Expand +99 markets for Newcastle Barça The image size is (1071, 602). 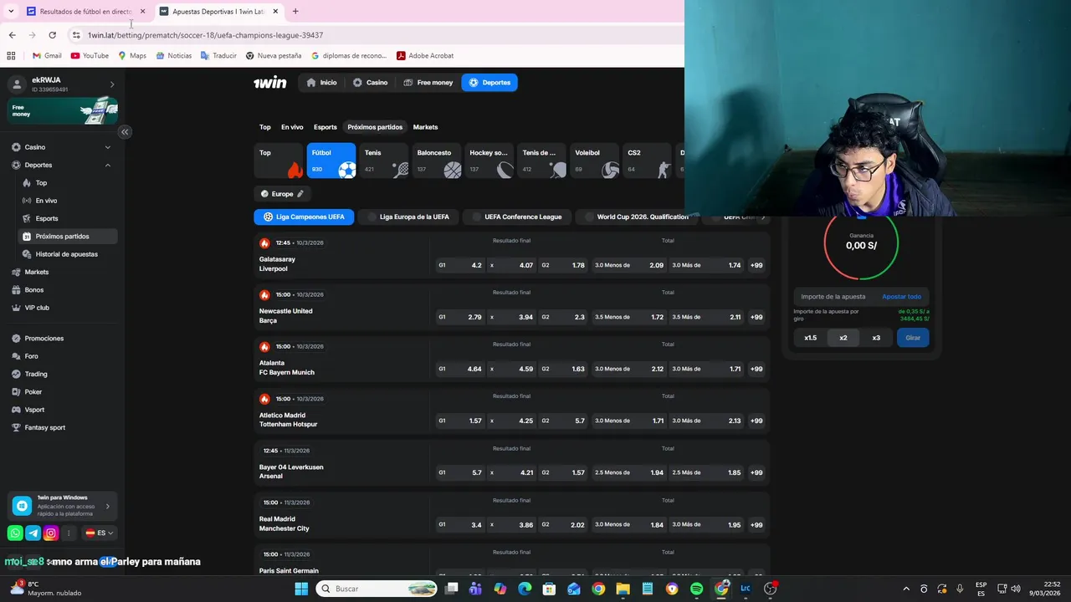coord(756,317)
